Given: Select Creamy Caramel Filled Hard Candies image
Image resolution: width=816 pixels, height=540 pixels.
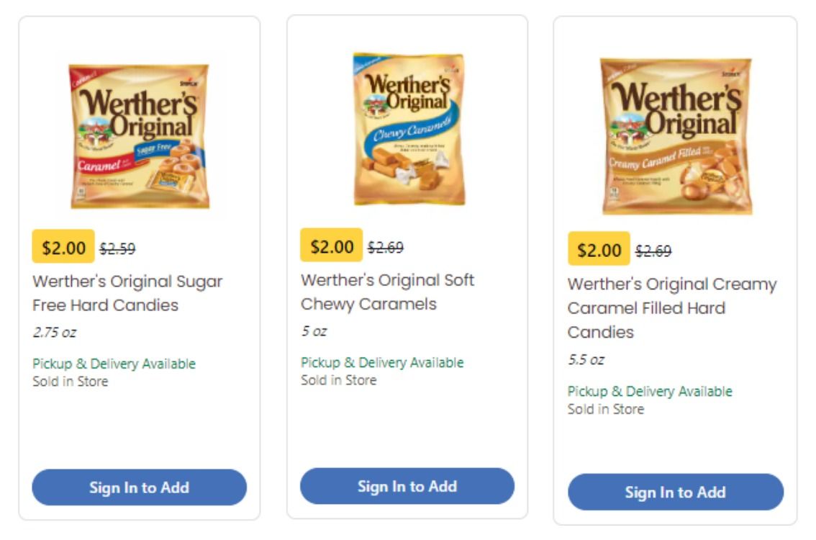Looking at the screenshot, I should 676,135.
